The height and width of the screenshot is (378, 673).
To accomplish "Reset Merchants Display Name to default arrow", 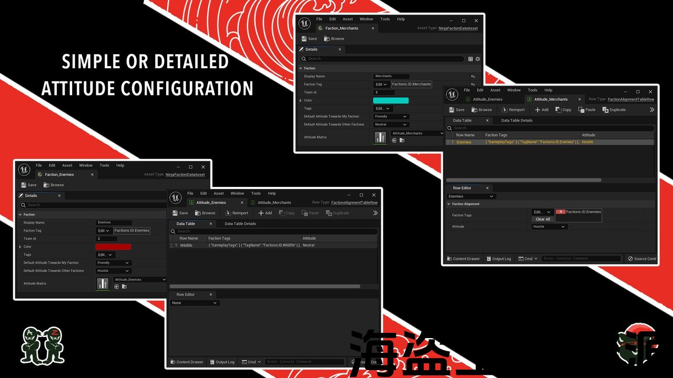I will [x=473, y=76].
